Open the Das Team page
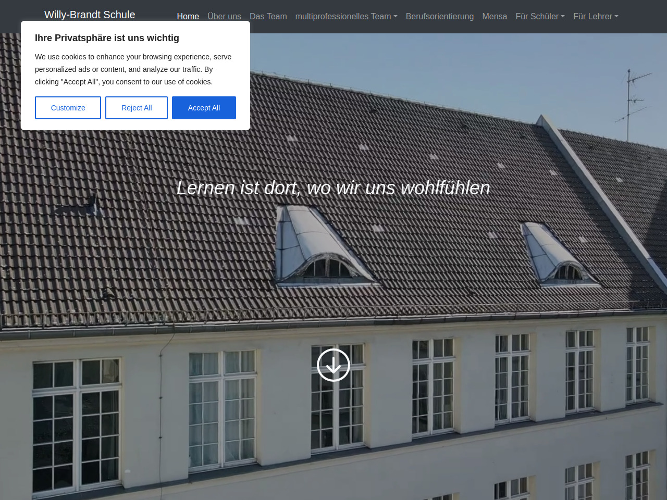 (268, 17)
